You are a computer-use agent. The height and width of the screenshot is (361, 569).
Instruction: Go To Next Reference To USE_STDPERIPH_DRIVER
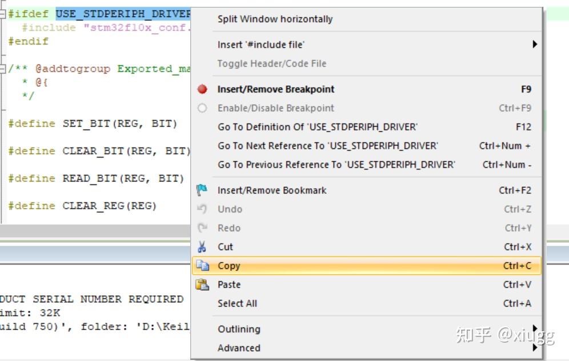pos(367,146)
